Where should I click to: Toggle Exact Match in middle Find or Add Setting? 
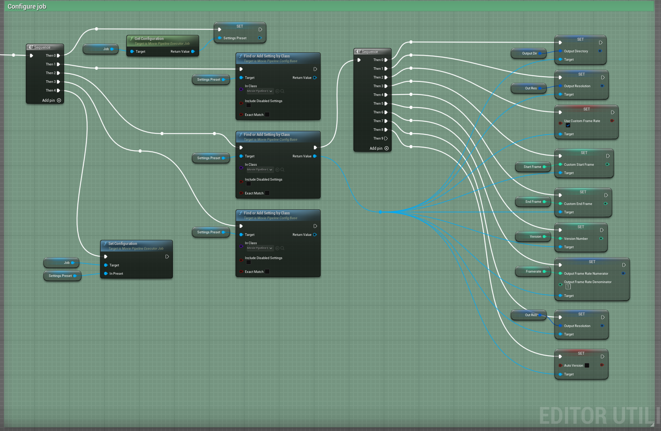pyautogui.click(x=267, y=193)
